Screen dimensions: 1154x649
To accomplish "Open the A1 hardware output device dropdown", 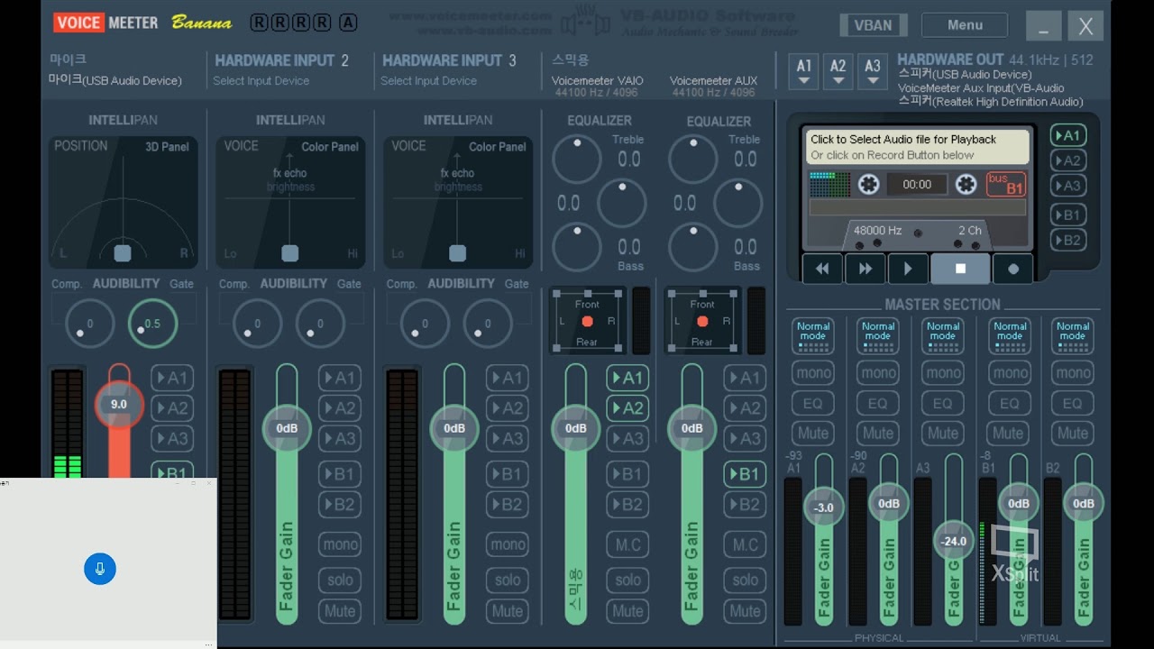I will point(803,71).
